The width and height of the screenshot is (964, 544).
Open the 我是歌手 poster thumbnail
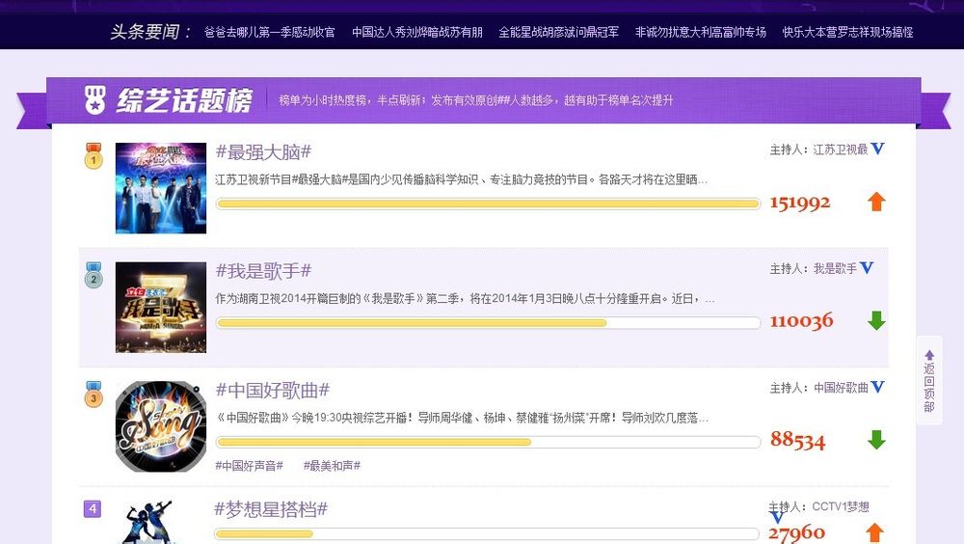pos(161,308)
